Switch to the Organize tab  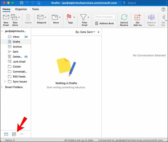[x=21, y=9]
